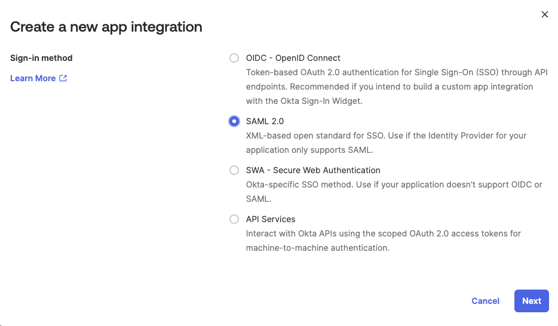Click the Token-based OAuth 2.0 description text

coord(397,87)
